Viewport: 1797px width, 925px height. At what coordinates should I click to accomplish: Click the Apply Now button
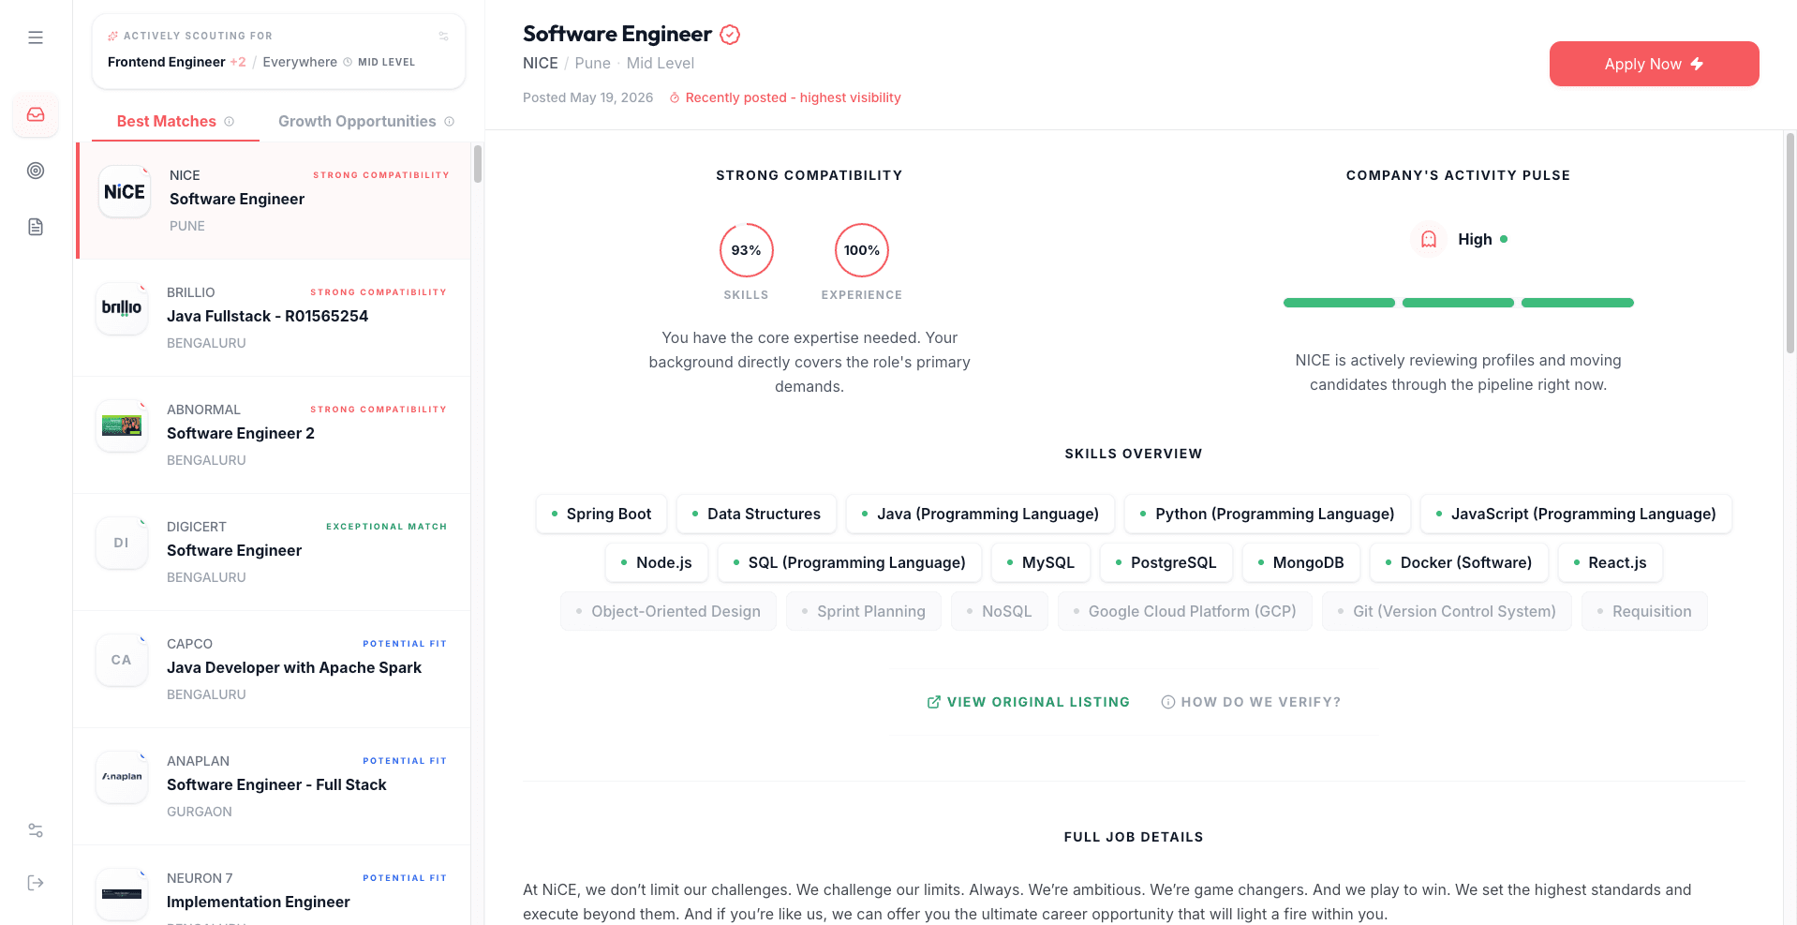1654,64
